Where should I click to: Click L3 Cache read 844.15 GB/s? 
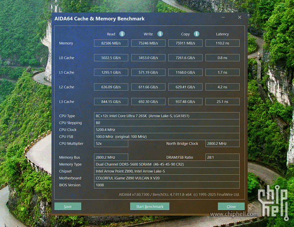pos(111,102)
